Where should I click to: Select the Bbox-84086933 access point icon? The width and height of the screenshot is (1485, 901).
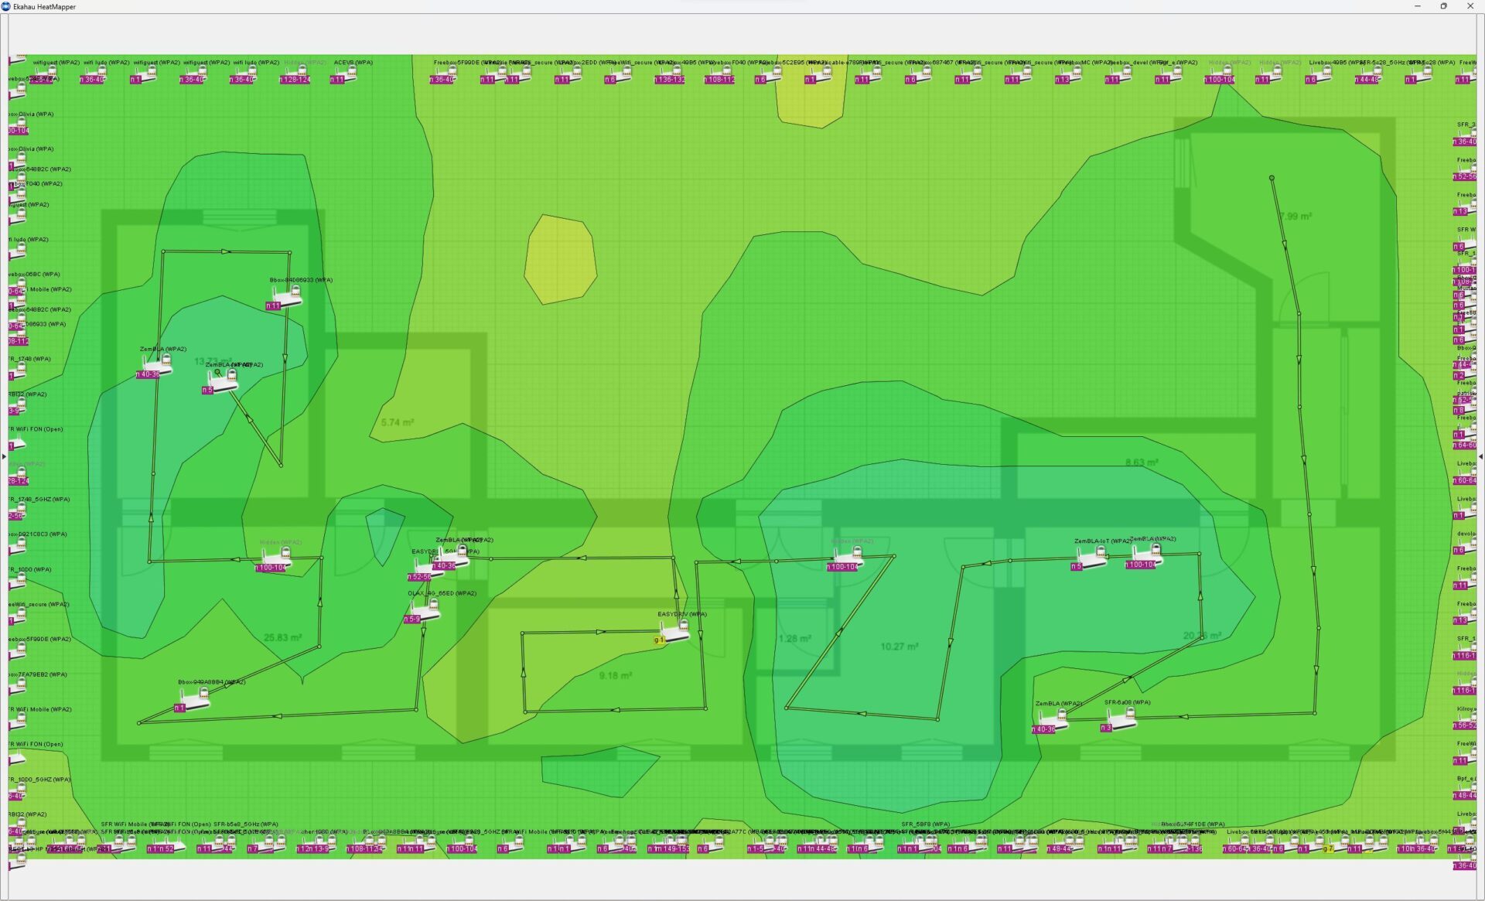pyautogui.click(x=286, y=295)
